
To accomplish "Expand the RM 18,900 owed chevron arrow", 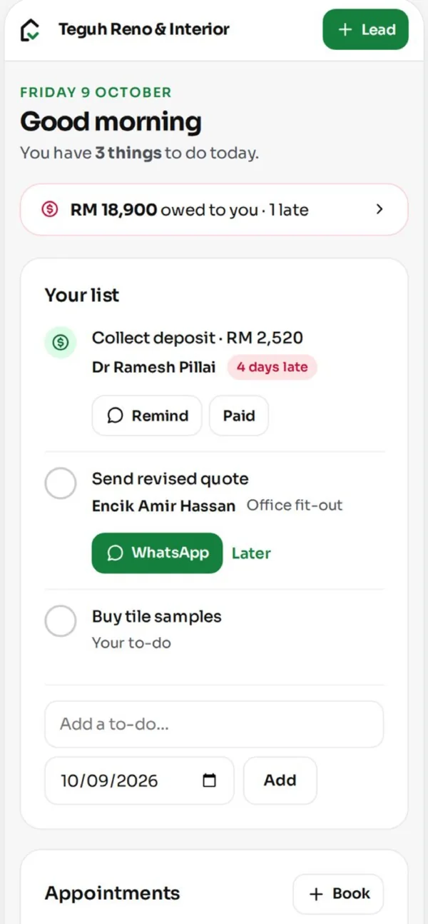I will point(379,209).
